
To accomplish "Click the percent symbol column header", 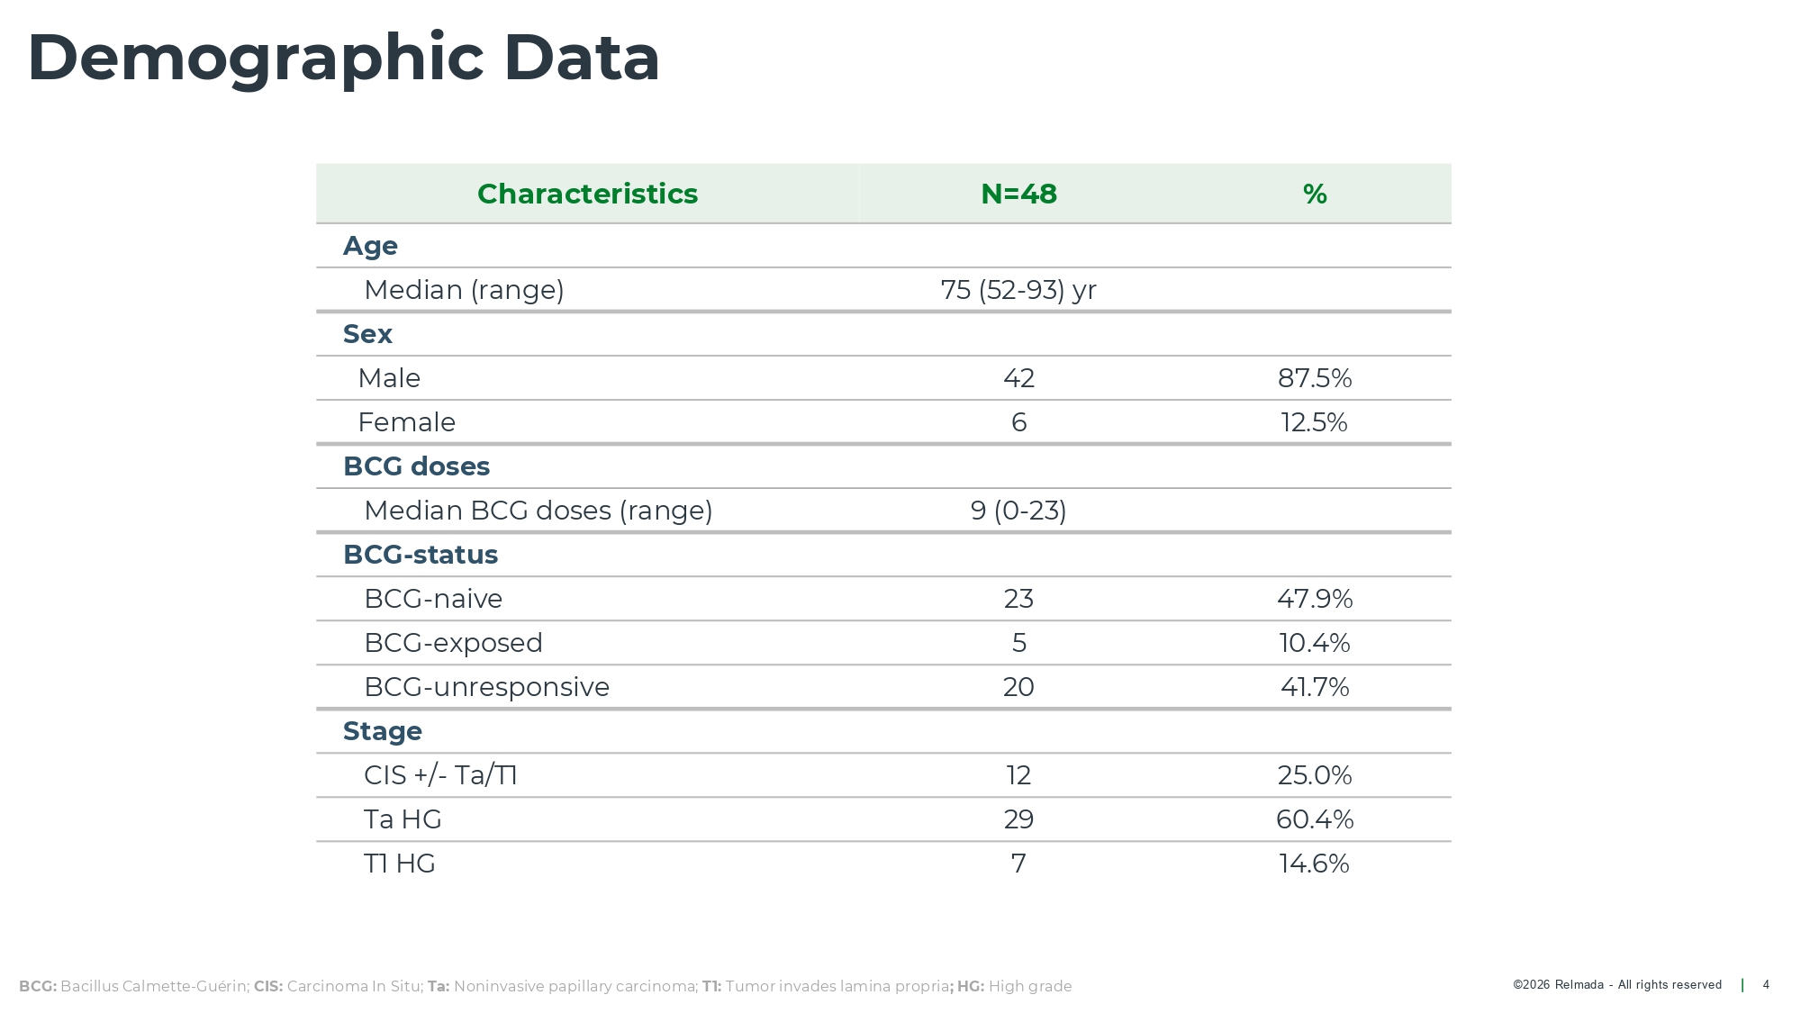I will tap(1314, 194).
